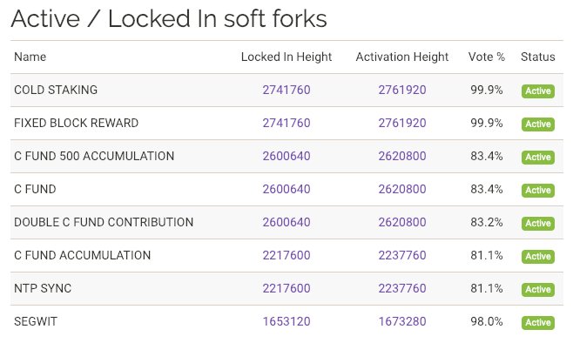Open SEGWIT activation height 1673280
This screenshot has height=343, width=573.
402,321
